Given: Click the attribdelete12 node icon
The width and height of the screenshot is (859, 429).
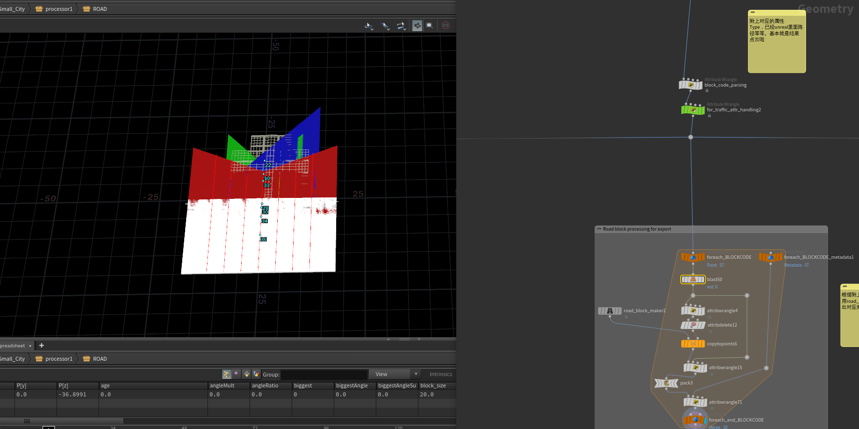Looking at the screenshot, I should (x=693, y=325).
